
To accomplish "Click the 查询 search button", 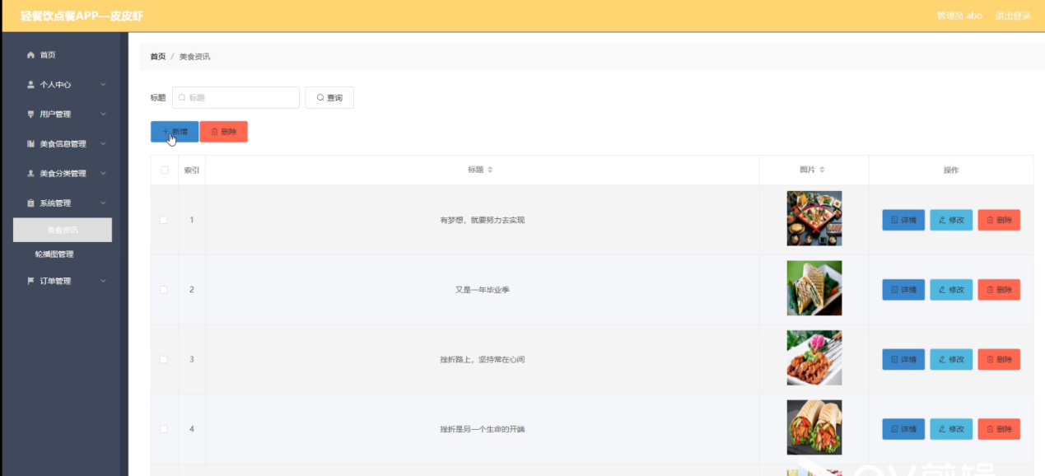I will point(329,98).
